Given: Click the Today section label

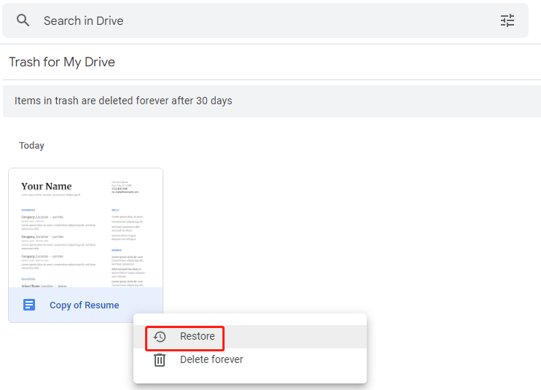Looking at the screenshot, I should pos(32,146).
